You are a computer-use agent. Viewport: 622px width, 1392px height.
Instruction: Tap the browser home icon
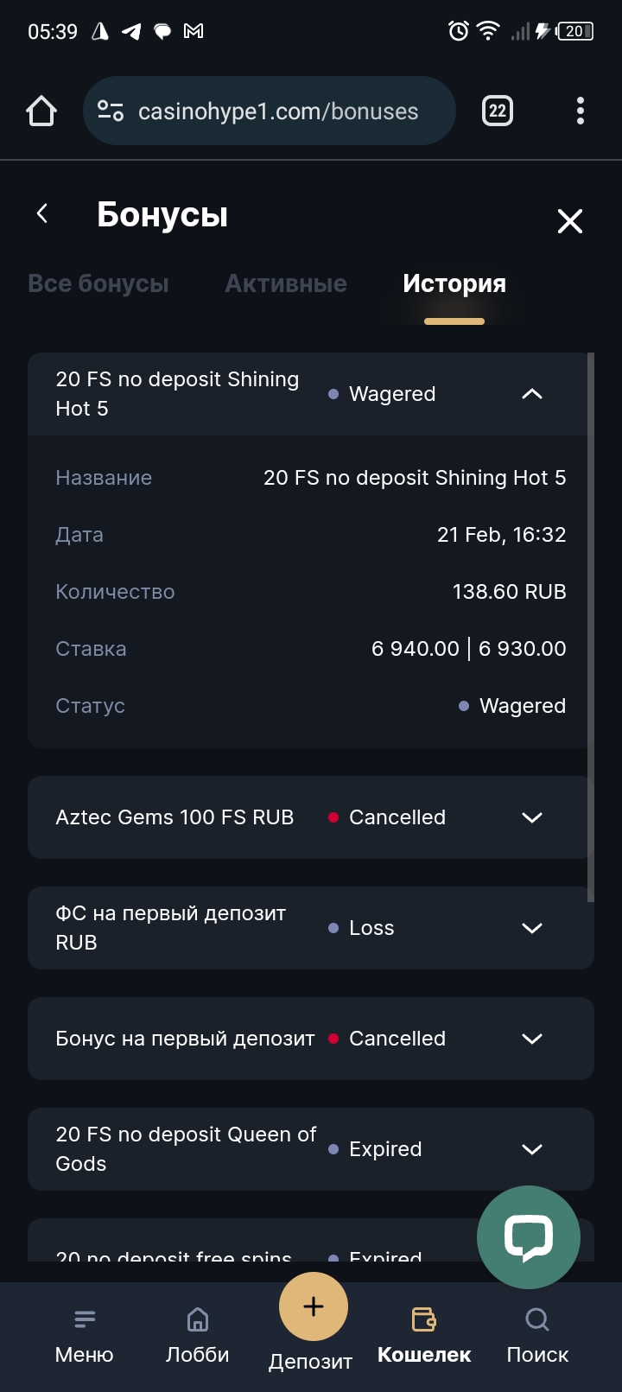pos(41,111)
